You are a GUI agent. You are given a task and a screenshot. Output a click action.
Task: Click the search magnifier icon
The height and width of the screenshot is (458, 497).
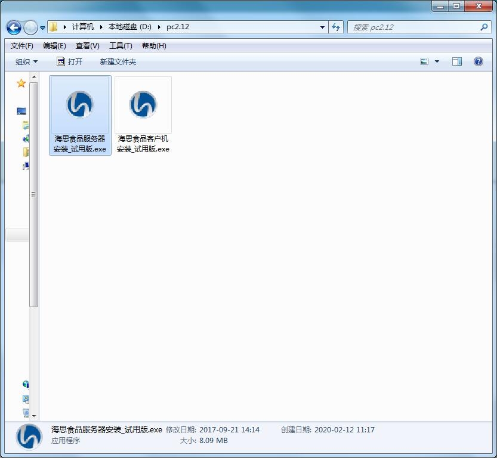point(484,27)
